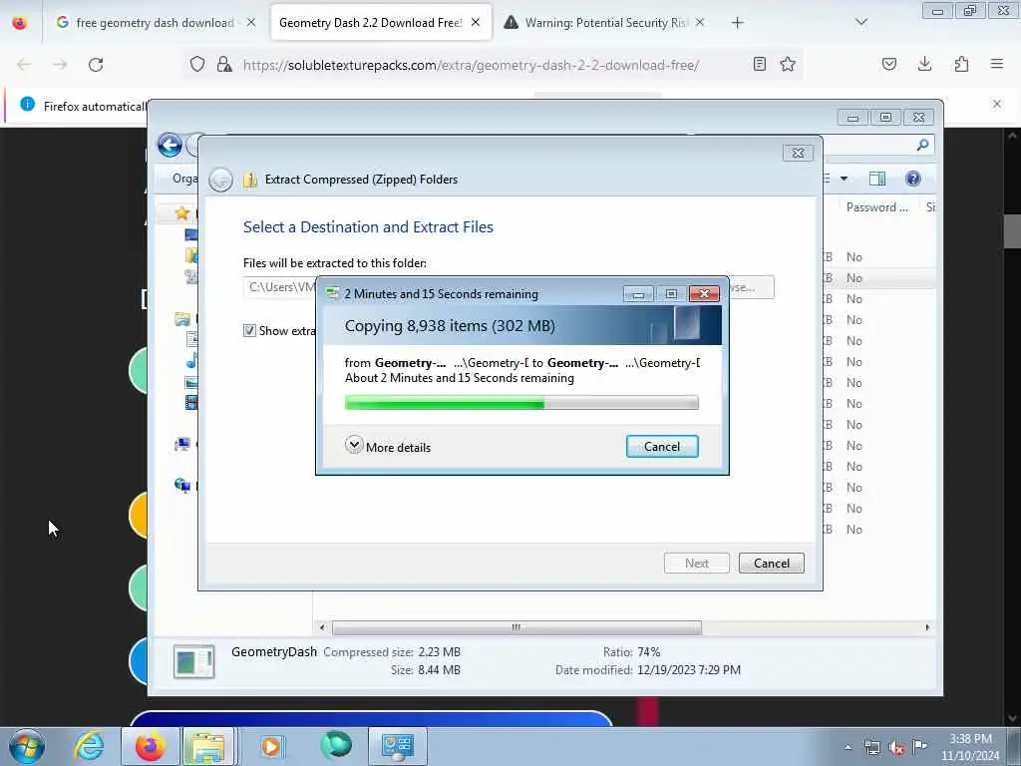Bookmark this page with star icon
Image resolution: width=1021 pixels, height=766 pixels.
[x=788, y=64]
